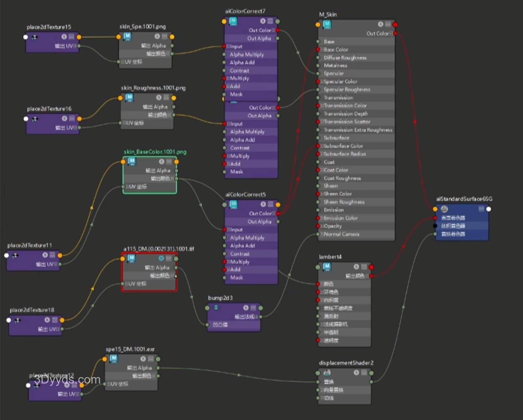Click the bump2d3 node icon
The image size is (523, 420).
(x=216, y=308)
